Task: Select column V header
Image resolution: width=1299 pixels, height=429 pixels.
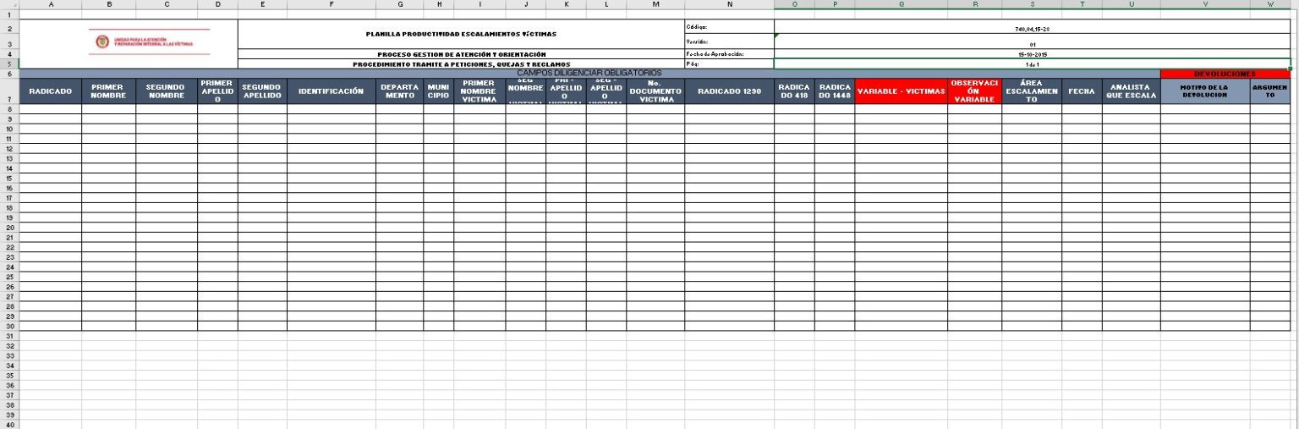Action: 1204,4
